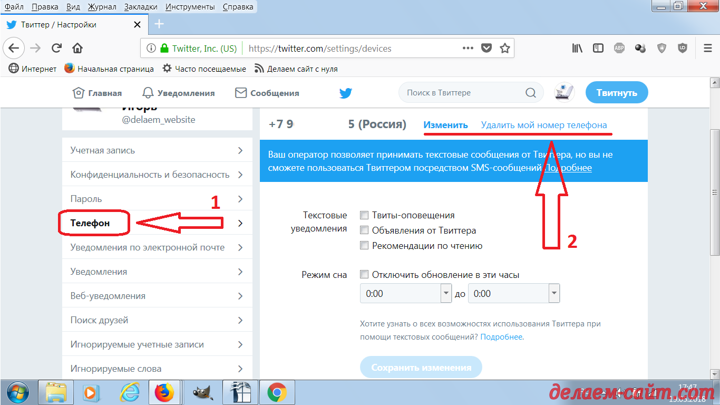Screen dimensions: 720x405
Task: Bookmark this page with the star icon
Action: [505, 48]
